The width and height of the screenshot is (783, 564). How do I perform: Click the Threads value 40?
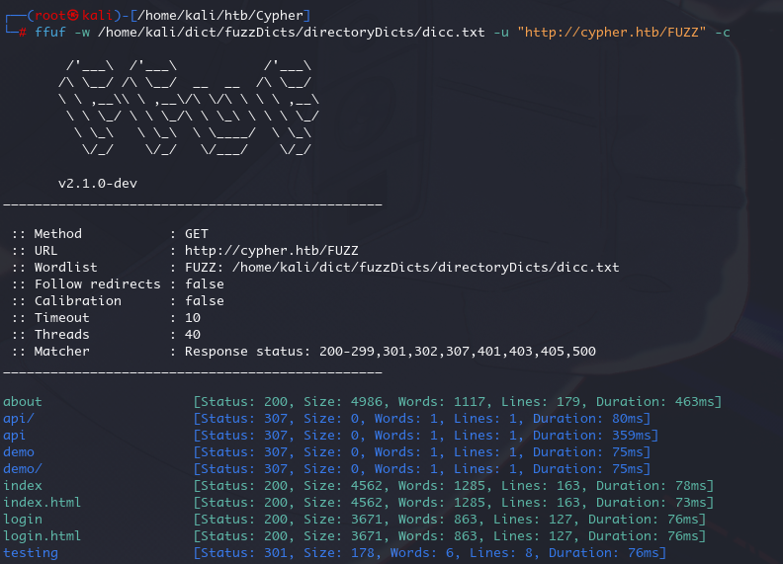[193, 335]
